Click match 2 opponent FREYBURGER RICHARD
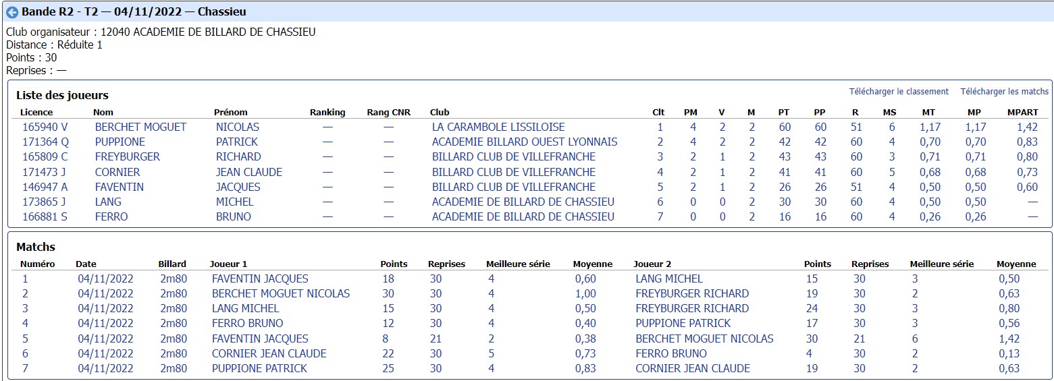This screenshot has width=1054, height=381. [x=692, y=293]
